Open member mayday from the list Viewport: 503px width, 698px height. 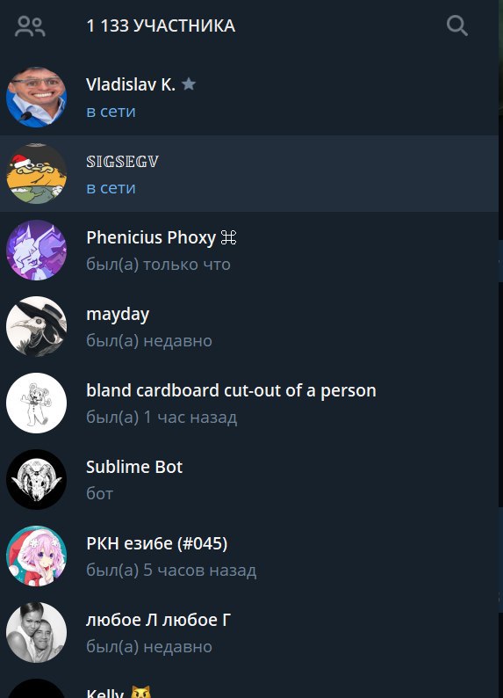248,326
